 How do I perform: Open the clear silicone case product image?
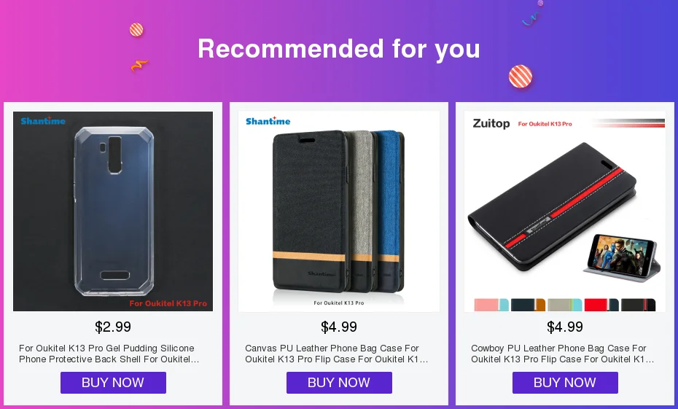pos(113,211)
